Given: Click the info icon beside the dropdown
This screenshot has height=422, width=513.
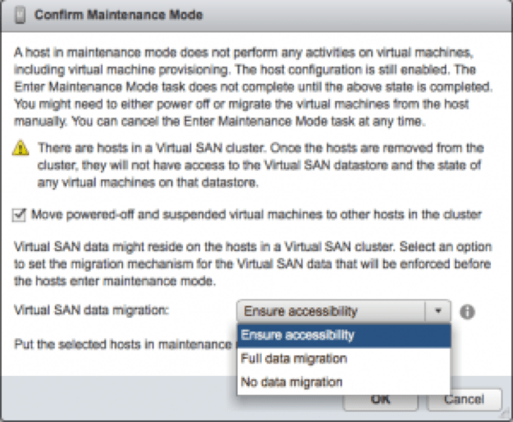Looking at the screenshot, I should (468, 312).
